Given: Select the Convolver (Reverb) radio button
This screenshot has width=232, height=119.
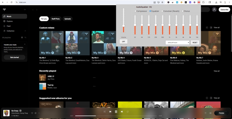Looking at the screenshot, I should click(162, 11).
